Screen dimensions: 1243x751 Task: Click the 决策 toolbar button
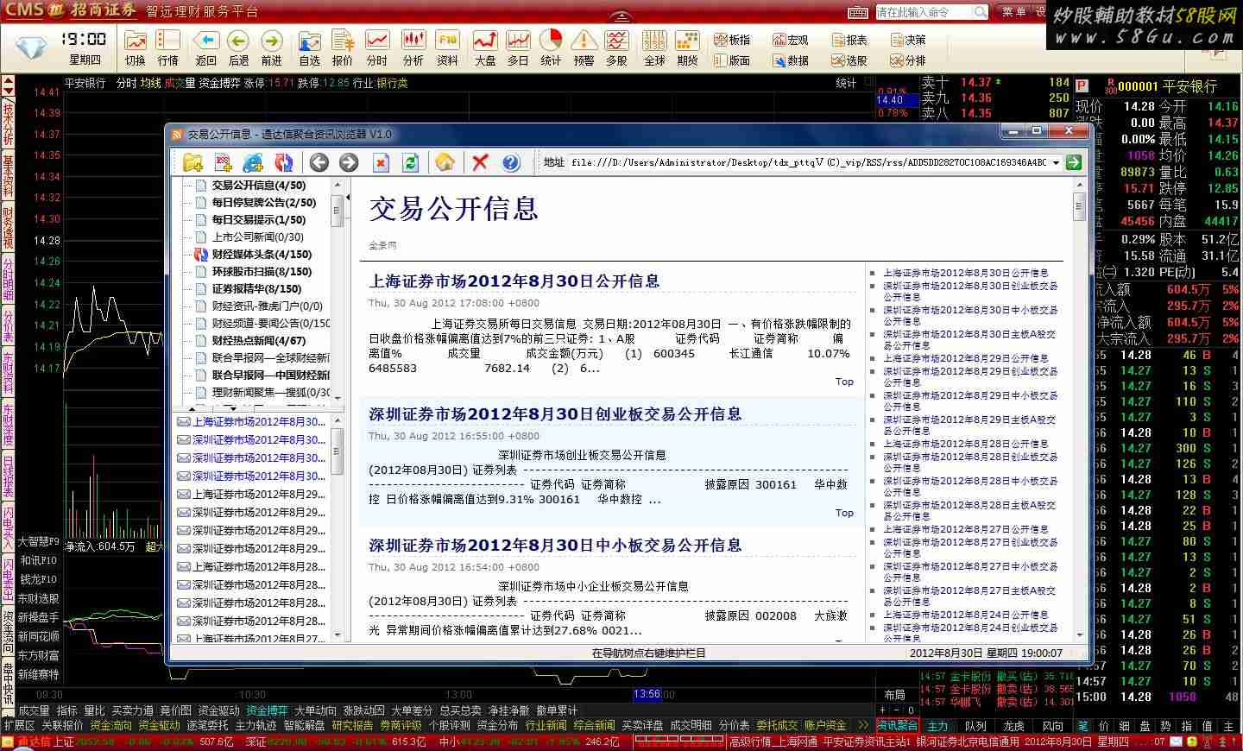pyautogui.click(x=907, y=40)
